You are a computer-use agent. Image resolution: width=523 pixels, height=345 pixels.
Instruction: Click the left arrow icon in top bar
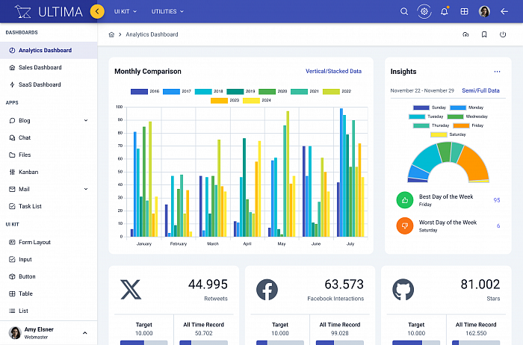[504, 12]
